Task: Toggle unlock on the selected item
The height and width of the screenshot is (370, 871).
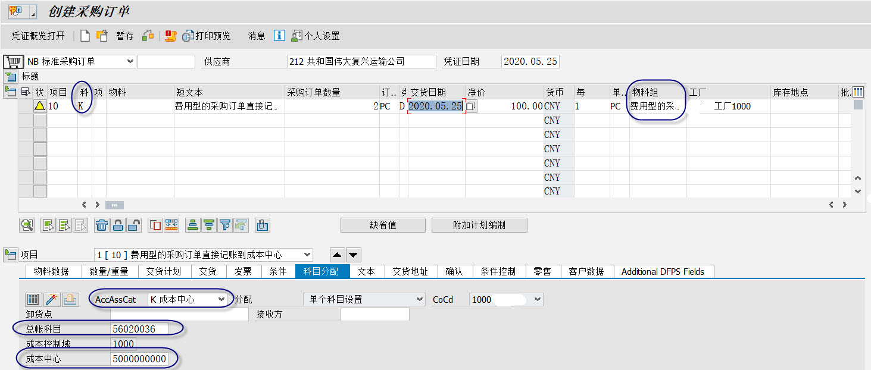Action: coord(133,225)
